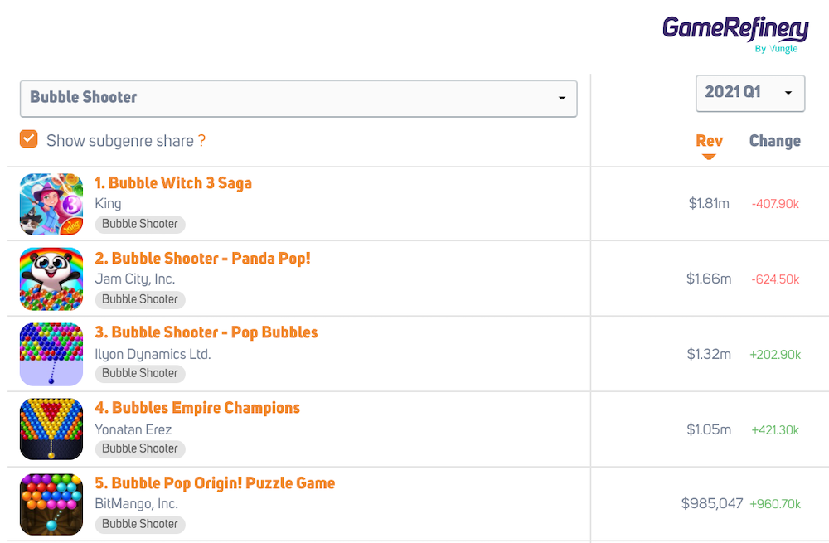Open the Bubble Pop Origin! Puzzle Game link
This screenshot has width=829, height=543.
click(x=215, y=483)
